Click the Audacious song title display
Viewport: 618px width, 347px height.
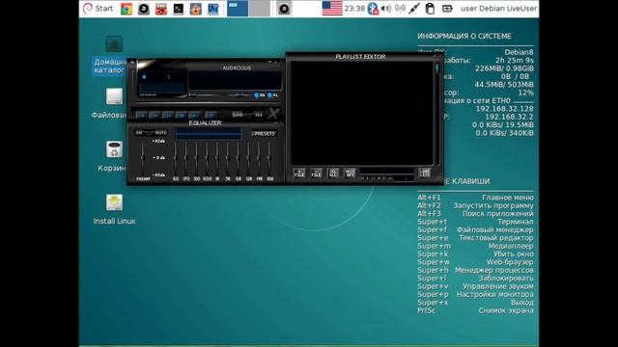235,81
